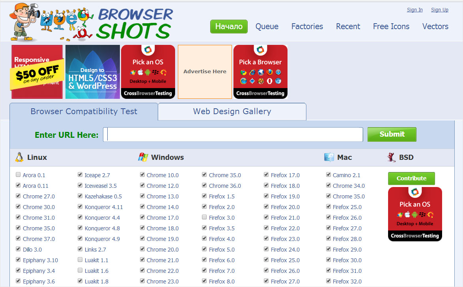Open the top Pick an OS banner
The image size is (463, 287).
click(x=148, y=72)
